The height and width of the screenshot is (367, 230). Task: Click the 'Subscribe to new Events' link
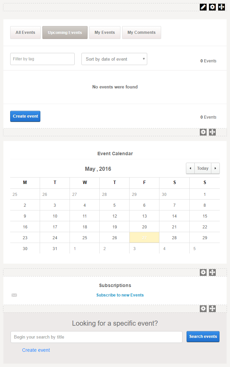coord(120,295)
